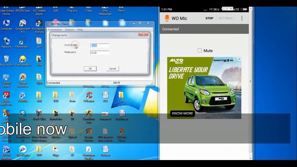Click the WO Mic Client title bar icon
This screenshot has width=297, height=167.
coord(49,24)
